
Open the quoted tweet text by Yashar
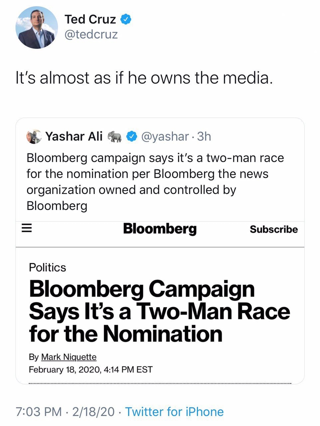click(x=155, y=181)
